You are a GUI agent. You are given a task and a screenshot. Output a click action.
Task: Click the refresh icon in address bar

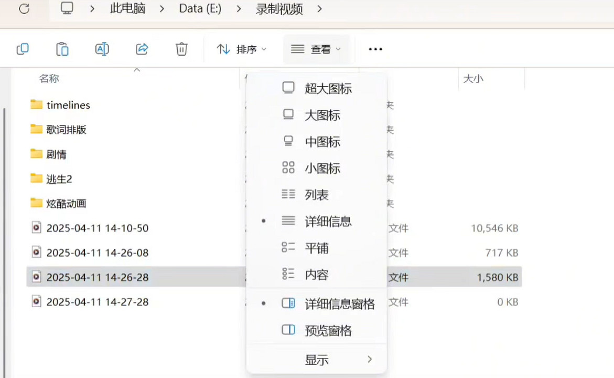click(24, 9)
